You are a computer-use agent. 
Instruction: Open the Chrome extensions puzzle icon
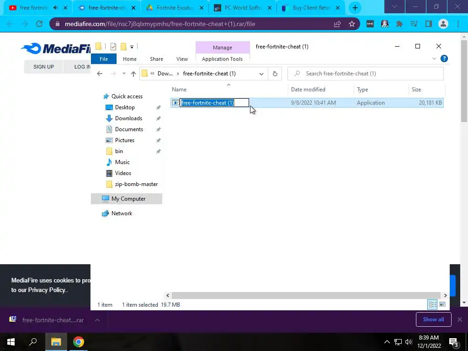(x=399, y=24)
